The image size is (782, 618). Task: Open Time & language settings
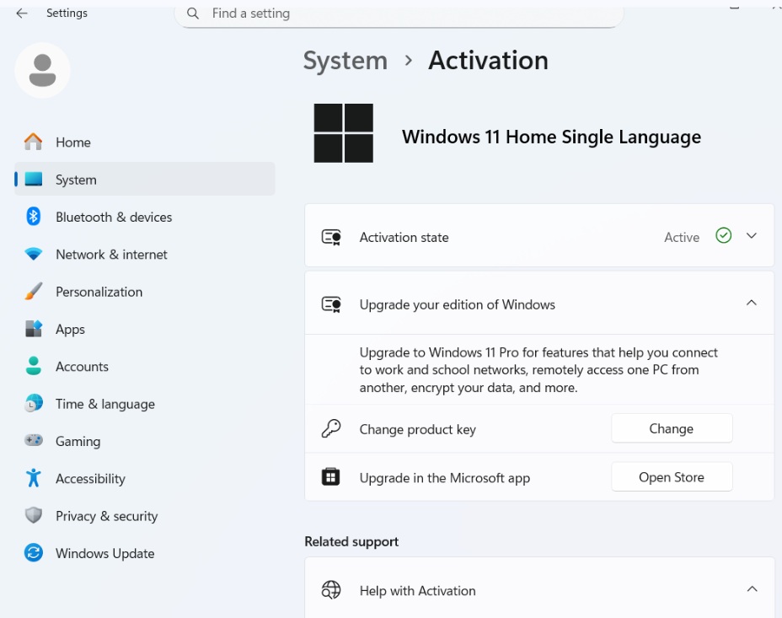click(x=145, y=404)
